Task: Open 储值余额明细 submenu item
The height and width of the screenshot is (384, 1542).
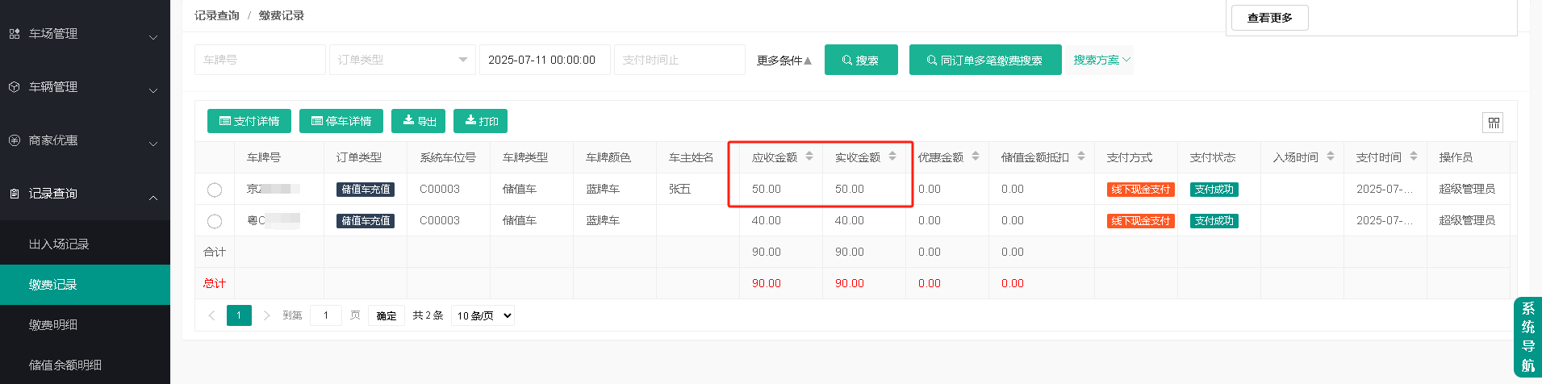Action: [x=85, y=365]
